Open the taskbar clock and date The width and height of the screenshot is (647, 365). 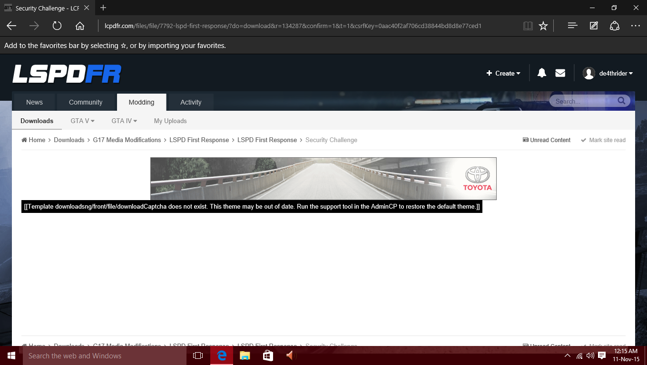tap(626, 355)
